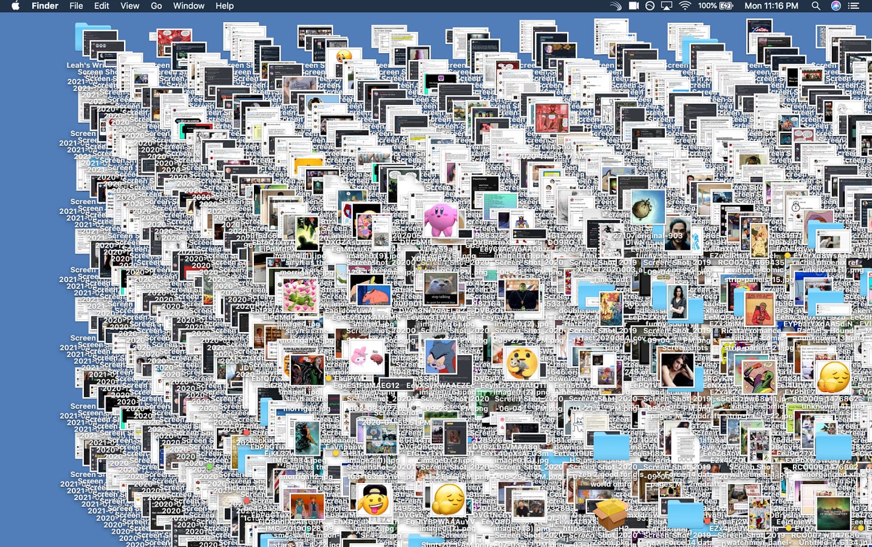Select the green-faced comic character panel

759,377
